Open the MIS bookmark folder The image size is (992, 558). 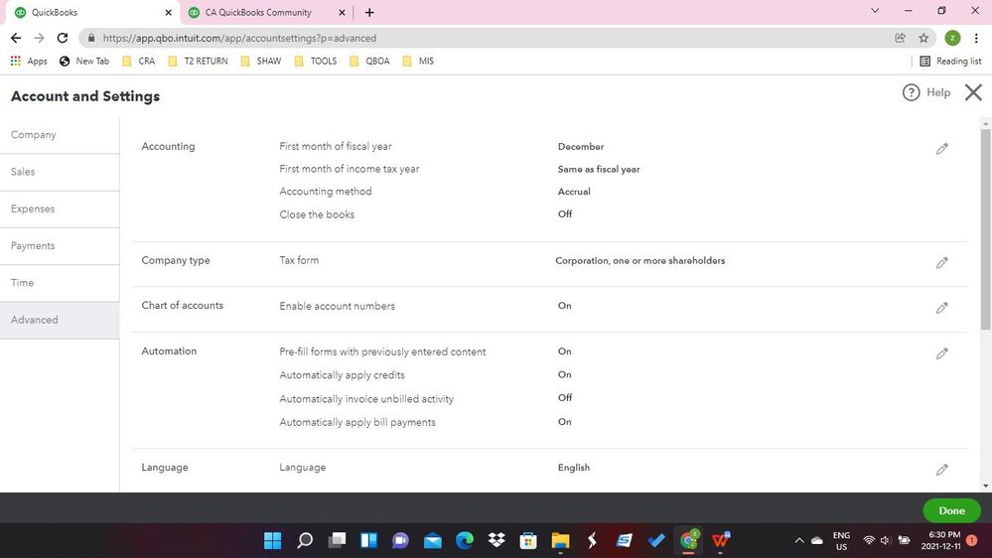(418, 61)
